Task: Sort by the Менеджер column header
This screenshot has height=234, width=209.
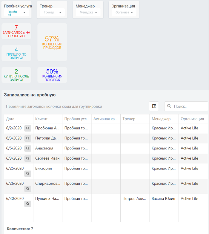Action: click(164, 119)
